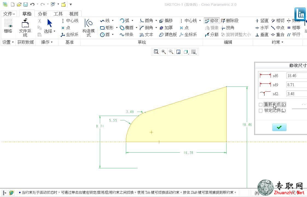Apply the 重合 coincident constraint
This screenshot has width=307, height=197.
(x=278, y=35)
